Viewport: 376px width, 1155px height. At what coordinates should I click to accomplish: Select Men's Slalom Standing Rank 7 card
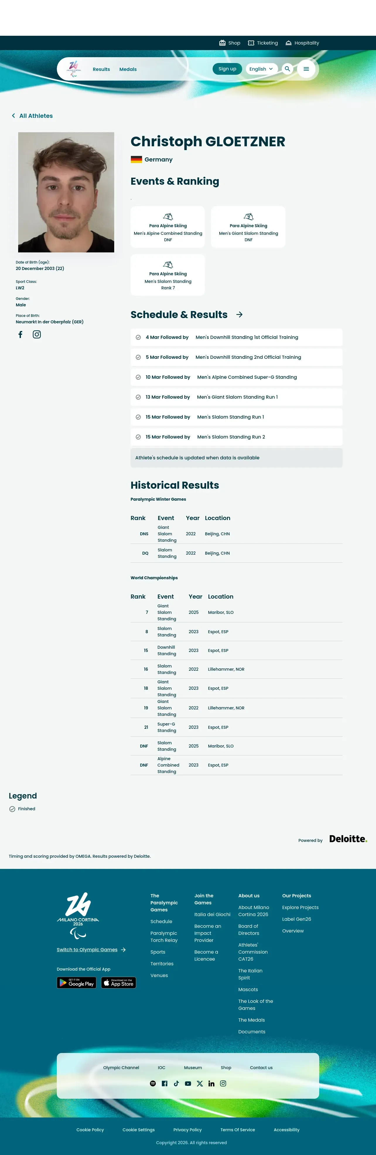[x=168, y=275]
